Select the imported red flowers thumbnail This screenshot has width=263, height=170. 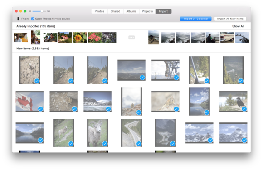[x=95, y=37]
